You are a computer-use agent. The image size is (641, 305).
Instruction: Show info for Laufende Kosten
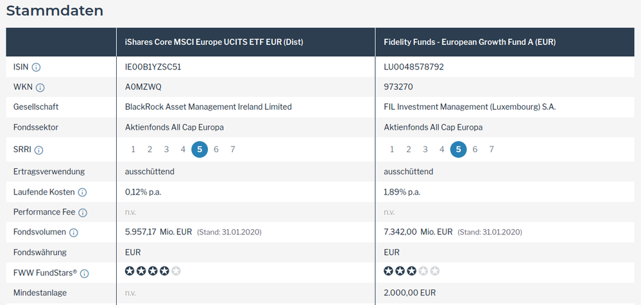[x=82, y=192]
